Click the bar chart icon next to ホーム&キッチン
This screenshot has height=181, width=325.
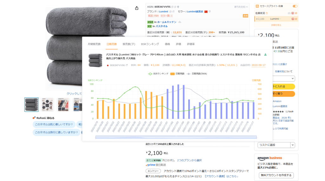click(180, 22)
